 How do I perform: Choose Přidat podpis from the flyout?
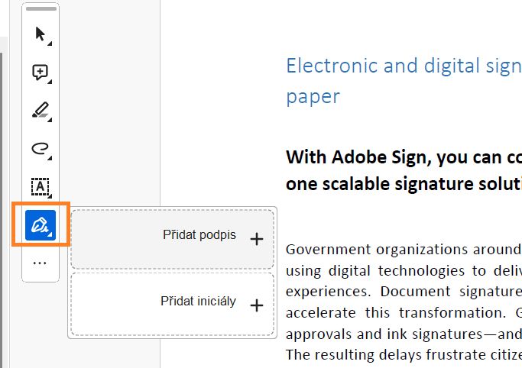tap(199, 235)
